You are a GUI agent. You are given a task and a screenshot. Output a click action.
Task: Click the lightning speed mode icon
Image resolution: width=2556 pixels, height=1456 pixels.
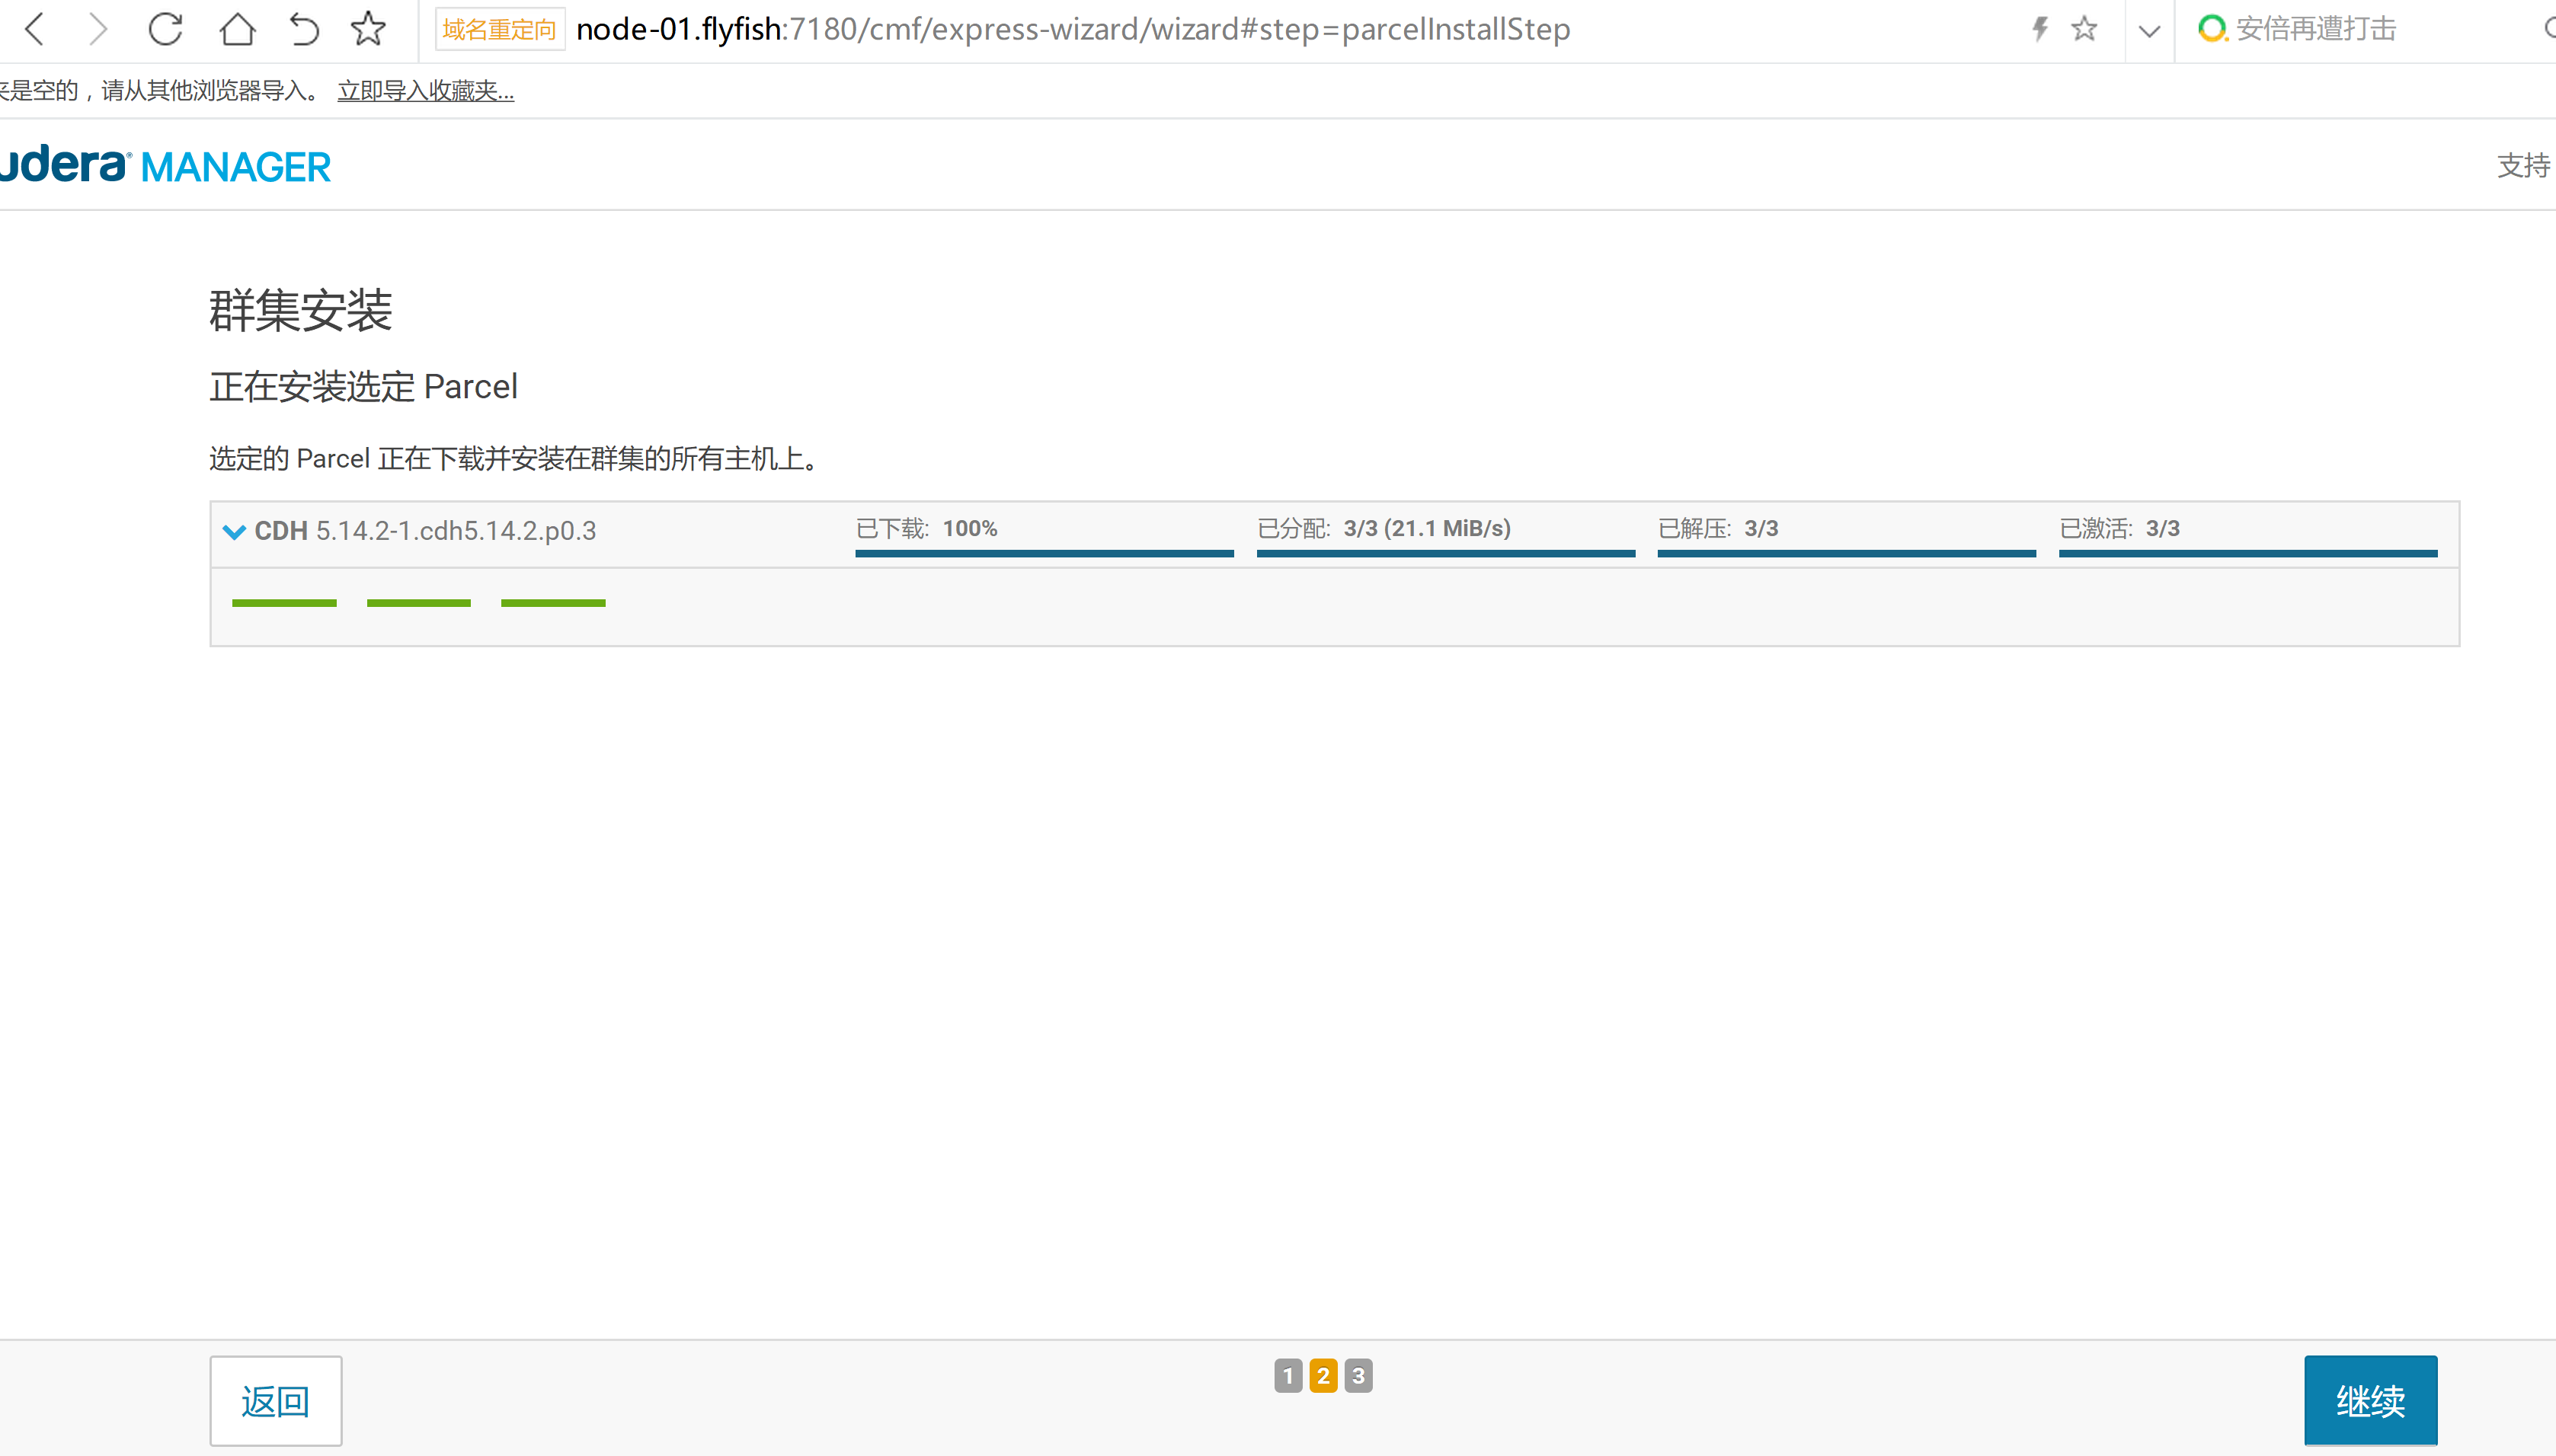coord(2039,29)
